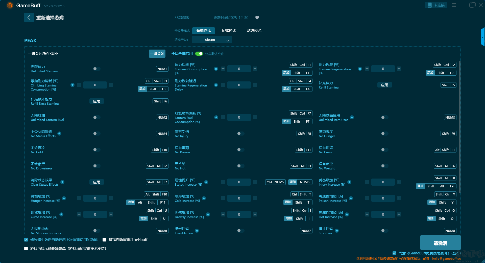Click the star icon for Unlimited Item Uses
The height and width of the screenshot is (263, 485).
coord(352,117)
